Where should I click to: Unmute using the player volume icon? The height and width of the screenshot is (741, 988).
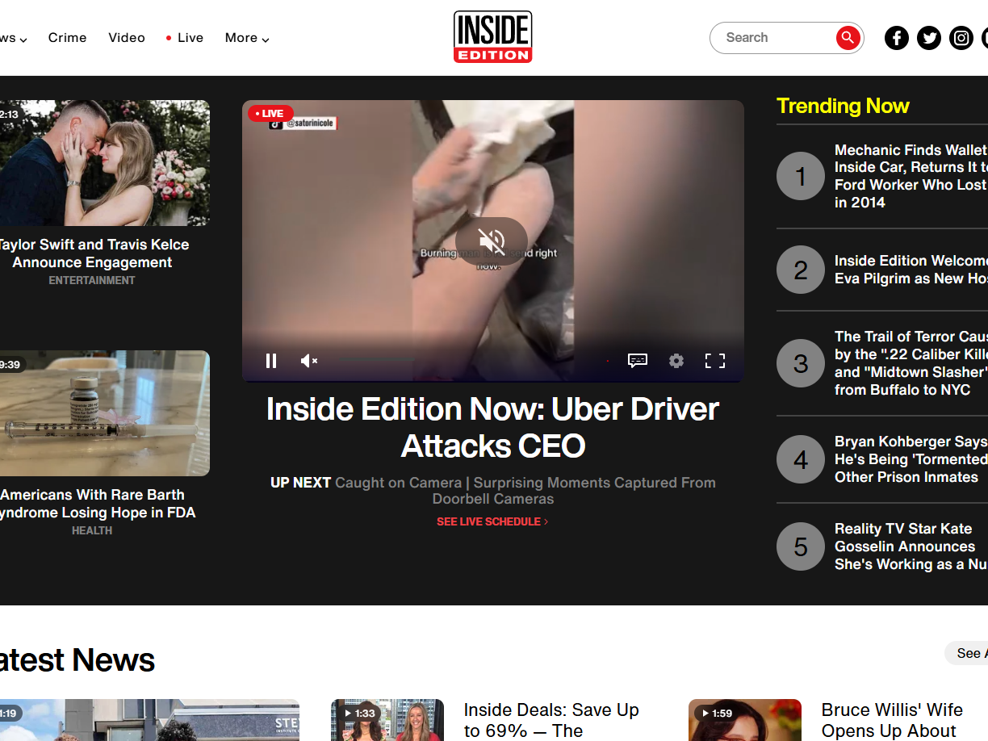(x=309, y=361)
